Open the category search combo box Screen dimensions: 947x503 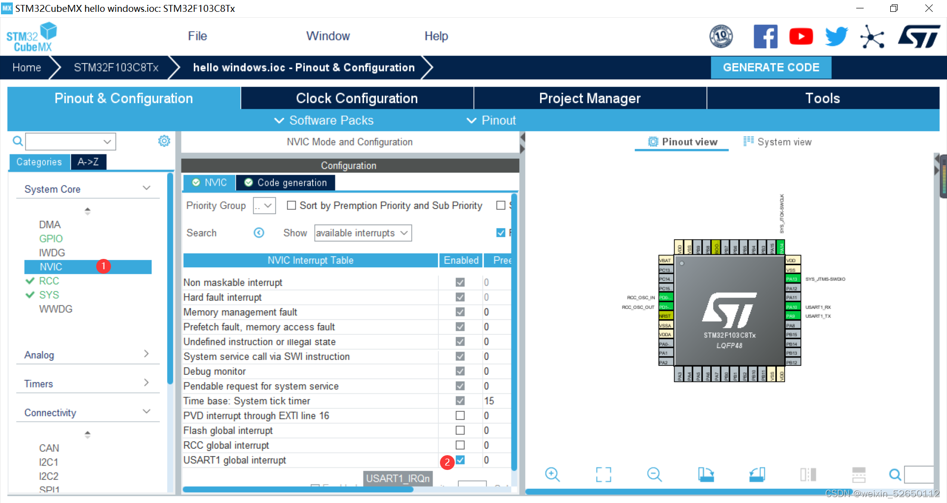coord(71,142)
